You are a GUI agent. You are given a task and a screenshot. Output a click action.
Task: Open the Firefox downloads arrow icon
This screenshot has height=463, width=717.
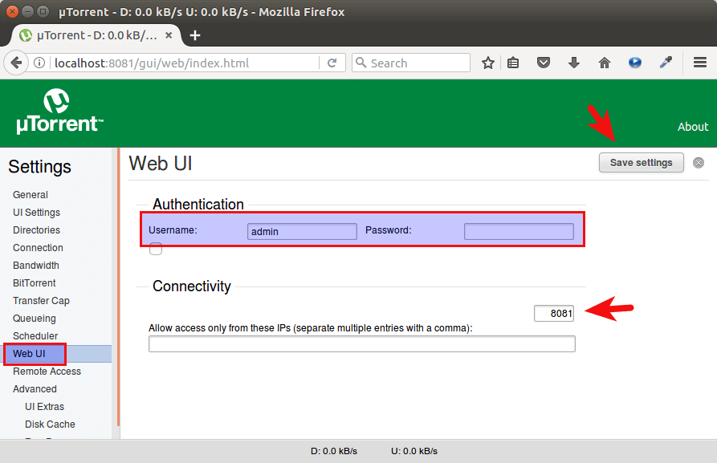click(574, 63)
